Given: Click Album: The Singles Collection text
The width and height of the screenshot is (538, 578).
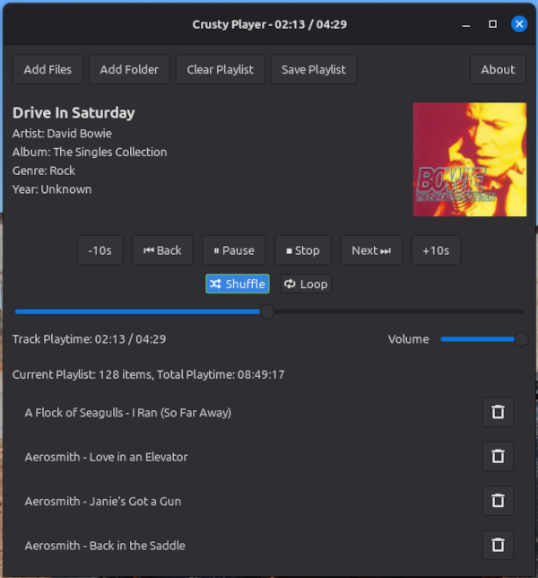Looking at the screenshot, I should [x=90, y=152].
